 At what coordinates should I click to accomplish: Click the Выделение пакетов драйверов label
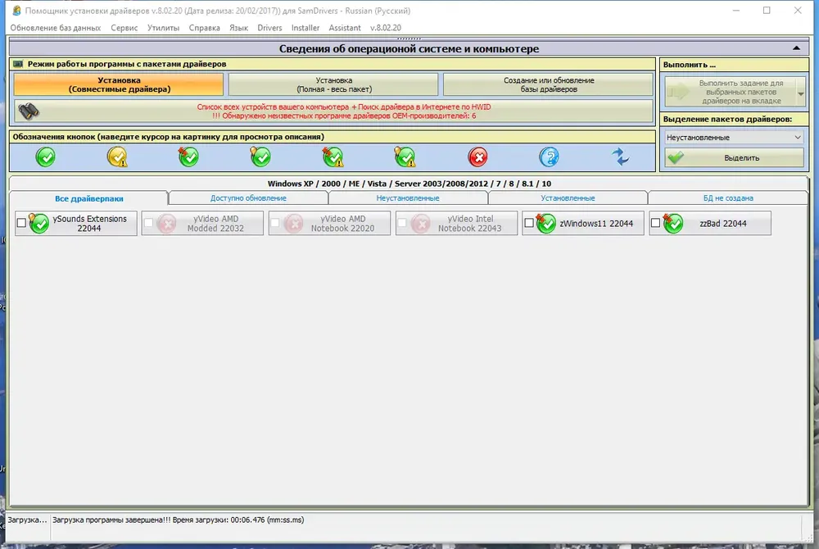[x=727, y=119]
